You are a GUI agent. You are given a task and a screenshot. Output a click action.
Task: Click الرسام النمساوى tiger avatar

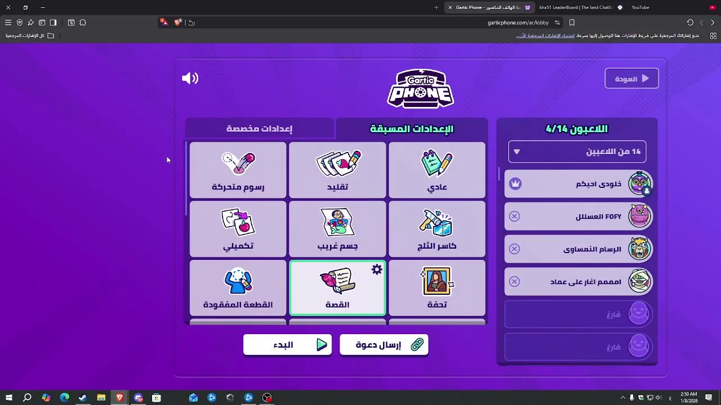point(639,249)
